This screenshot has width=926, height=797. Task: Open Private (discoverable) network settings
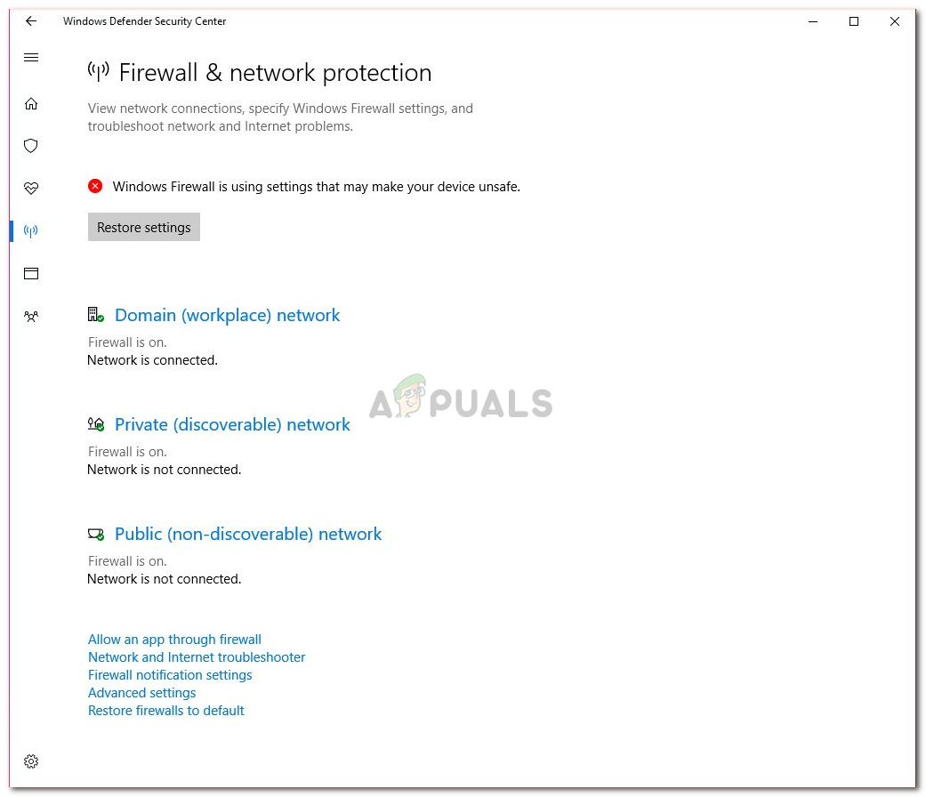click(232, 424)
